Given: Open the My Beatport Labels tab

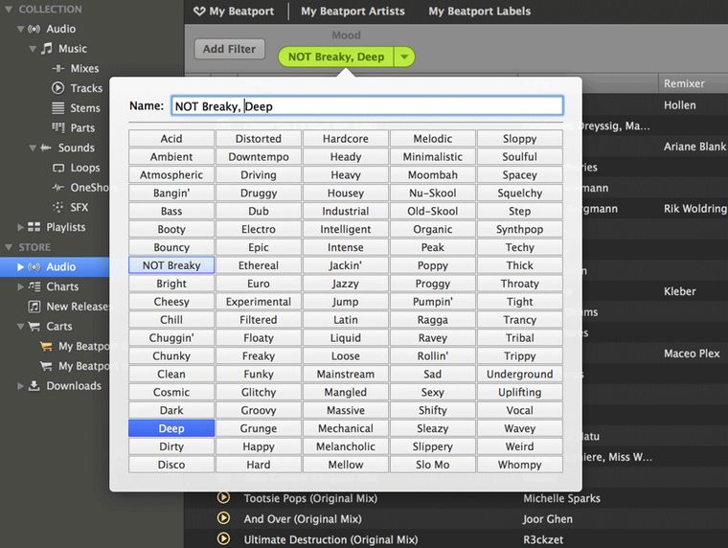Looking at the screenshot, I should pyautogui.click(x=479, y=11).
